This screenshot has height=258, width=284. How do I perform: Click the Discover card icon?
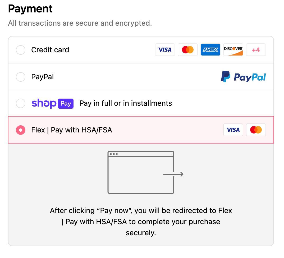coord(233,50)
